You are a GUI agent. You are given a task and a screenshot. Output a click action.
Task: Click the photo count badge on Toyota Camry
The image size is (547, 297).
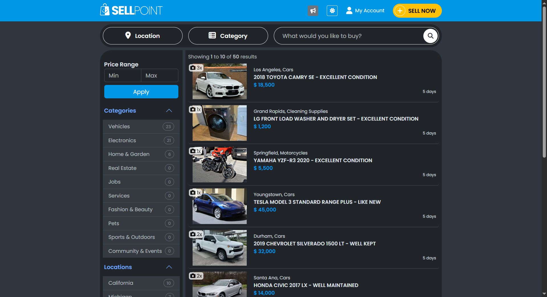point(196,68)
